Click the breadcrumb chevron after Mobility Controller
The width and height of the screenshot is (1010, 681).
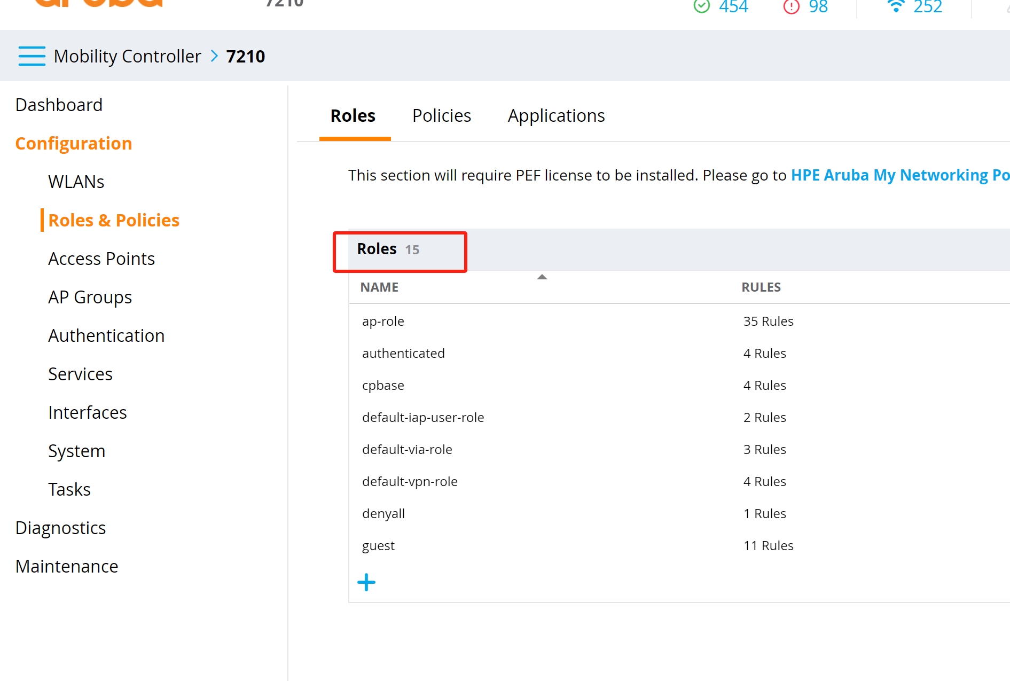click(214, 56)
